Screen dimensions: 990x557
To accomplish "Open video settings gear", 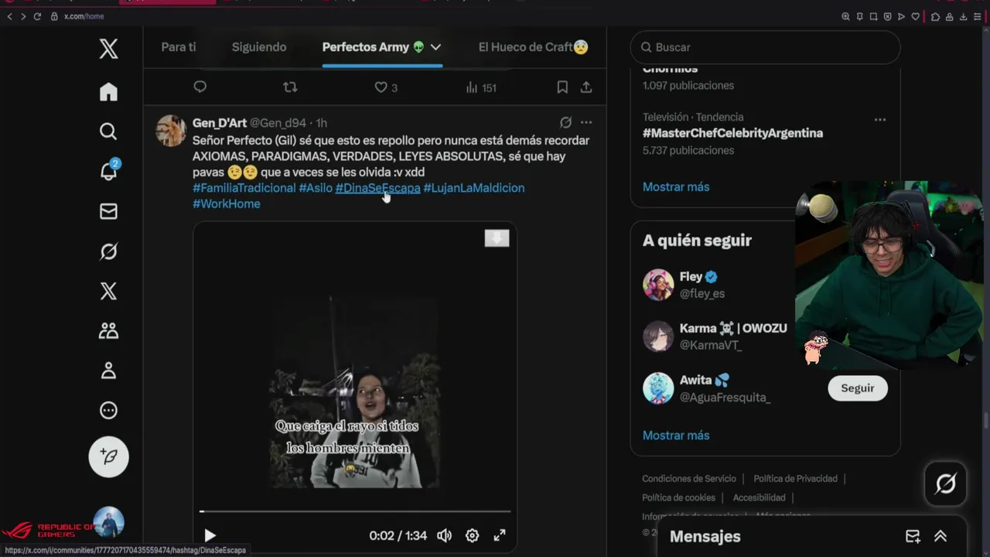I will 472,535.
